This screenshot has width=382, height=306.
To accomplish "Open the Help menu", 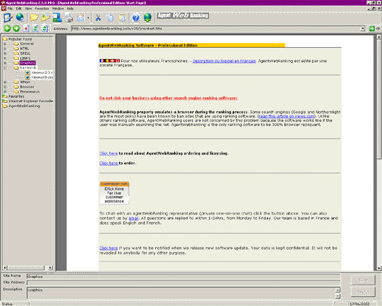I will tap(70, 8).
